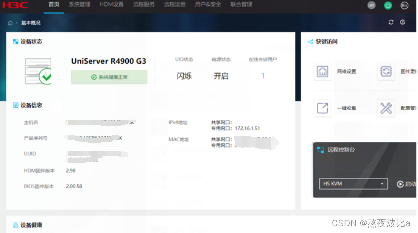
Task: Click the 启动 launch button
Action: point(406,184)
